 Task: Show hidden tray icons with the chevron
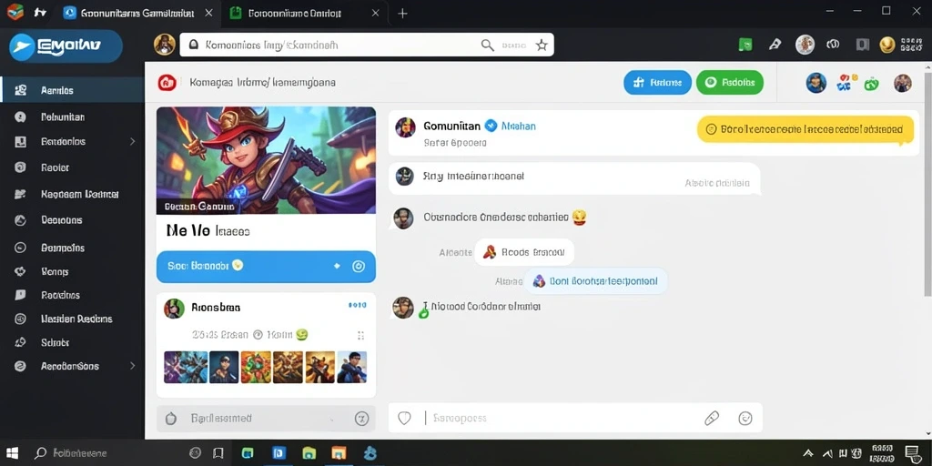click(x=808, y=453)
